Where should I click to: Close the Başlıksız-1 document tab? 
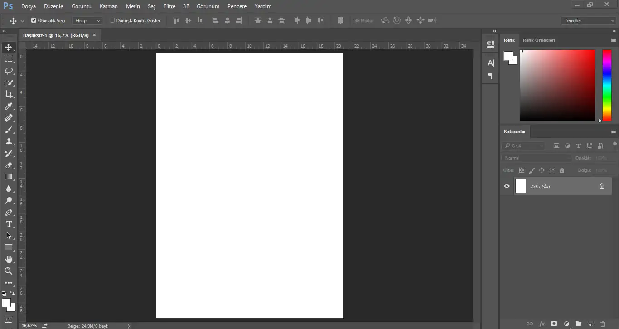point(94,35)
